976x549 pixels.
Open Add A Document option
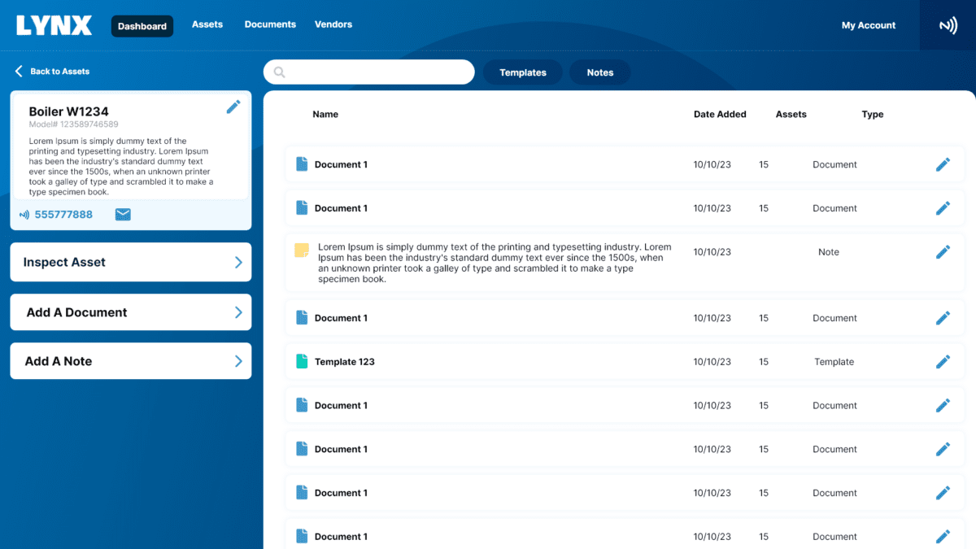pos(130,312)
